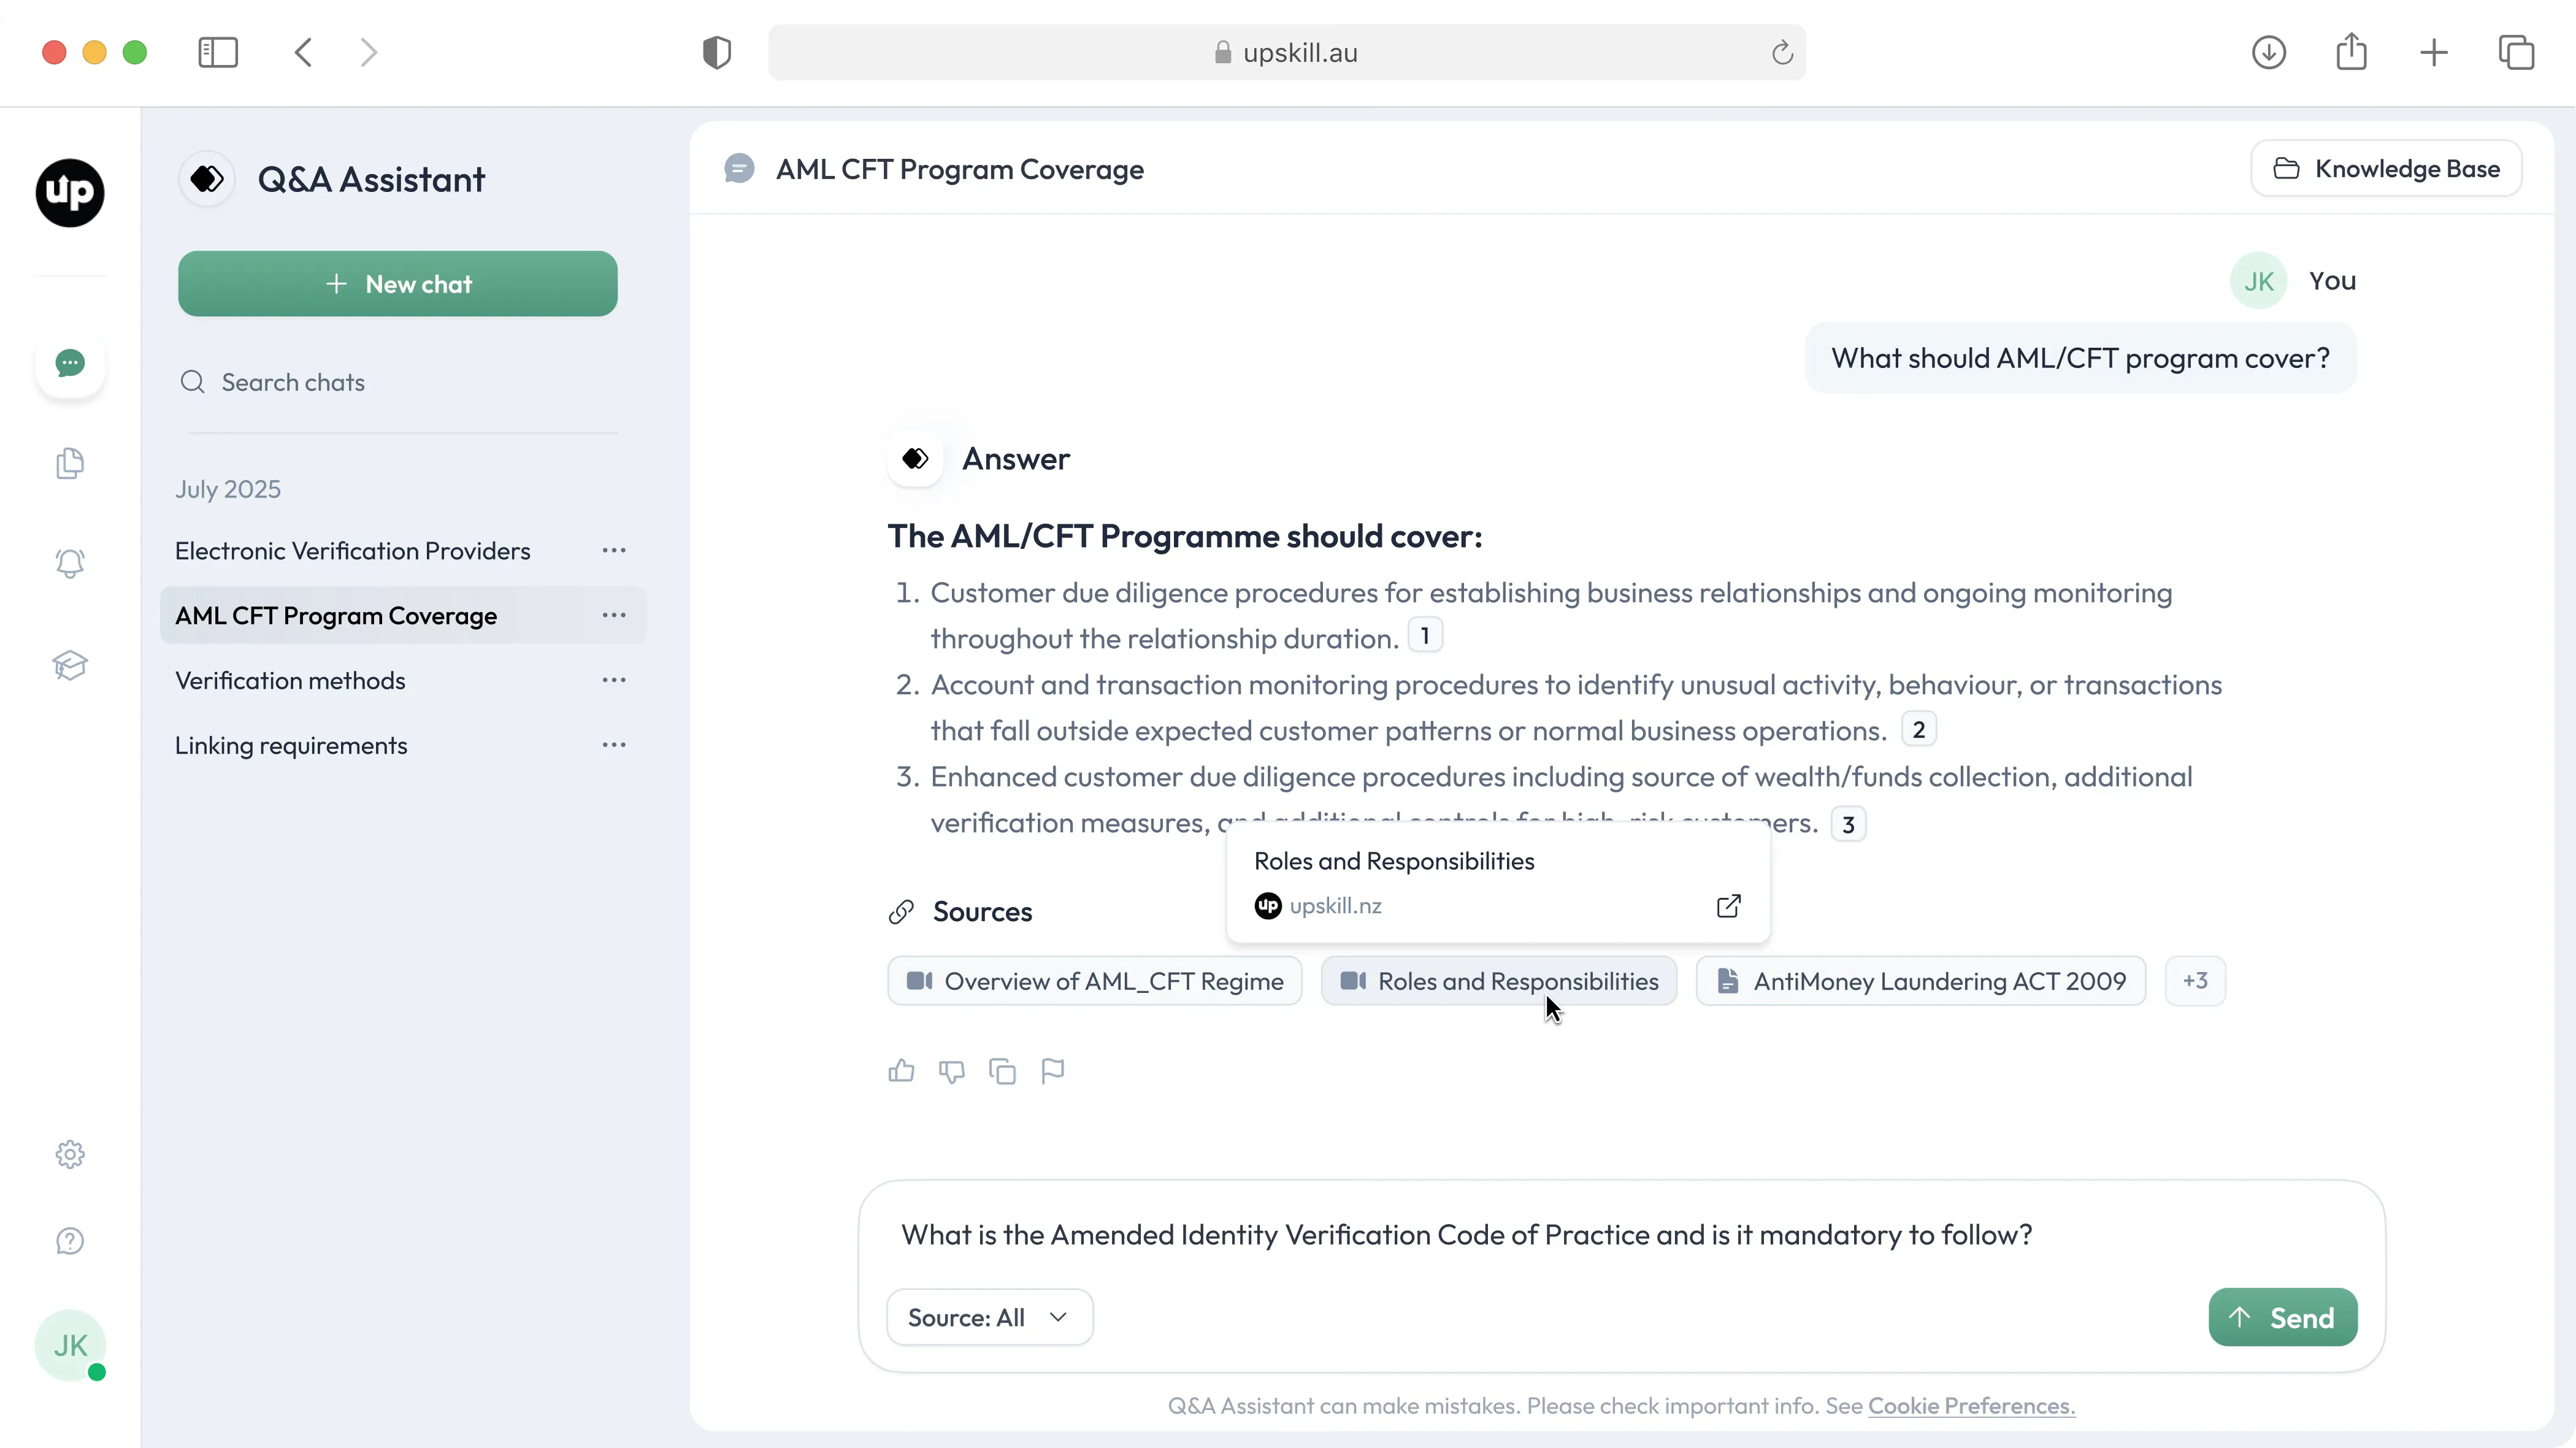
Task: Select the documents icon in the sidebar
Action: 69,463
